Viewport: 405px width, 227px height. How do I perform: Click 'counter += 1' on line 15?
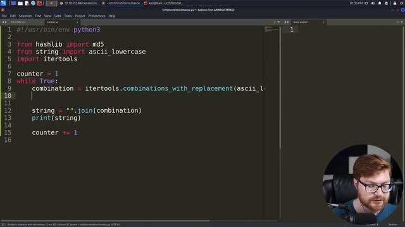pyautogui.click(x=54, y=133)
